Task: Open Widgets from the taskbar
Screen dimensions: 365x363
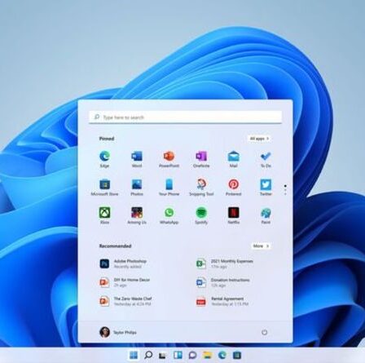Action: [x=178, y=355]
